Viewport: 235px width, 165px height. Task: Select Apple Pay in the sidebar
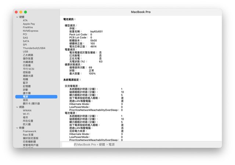pos(29,24)
